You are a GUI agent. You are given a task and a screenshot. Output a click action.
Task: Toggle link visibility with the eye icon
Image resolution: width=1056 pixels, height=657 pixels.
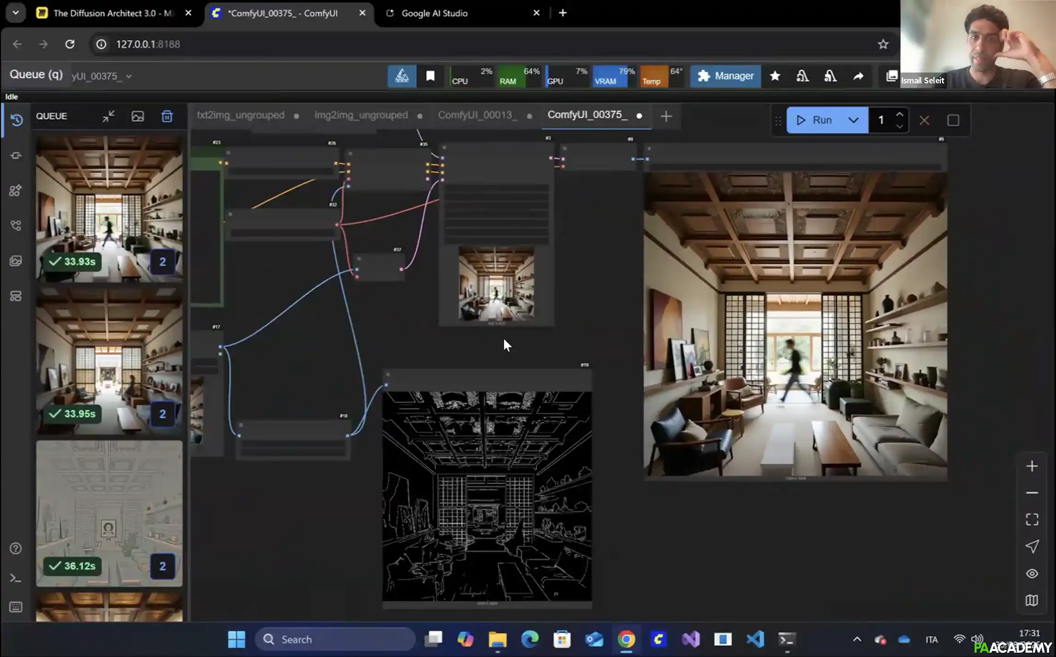1032,573
